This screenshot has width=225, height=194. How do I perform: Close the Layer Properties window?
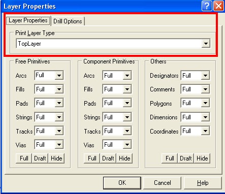[218, 6]
